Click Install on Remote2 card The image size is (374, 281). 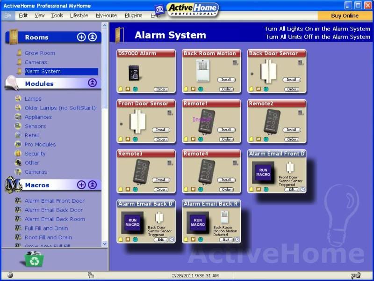click(x=292, y=130)
